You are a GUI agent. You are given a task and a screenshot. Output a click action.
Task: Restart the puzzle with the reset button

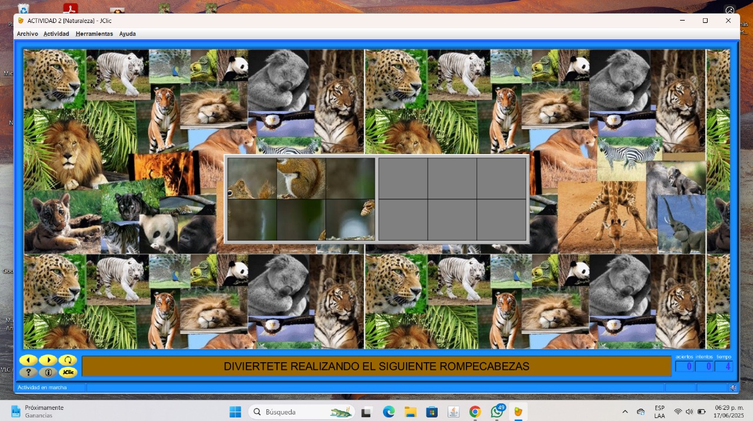[68, 360]
